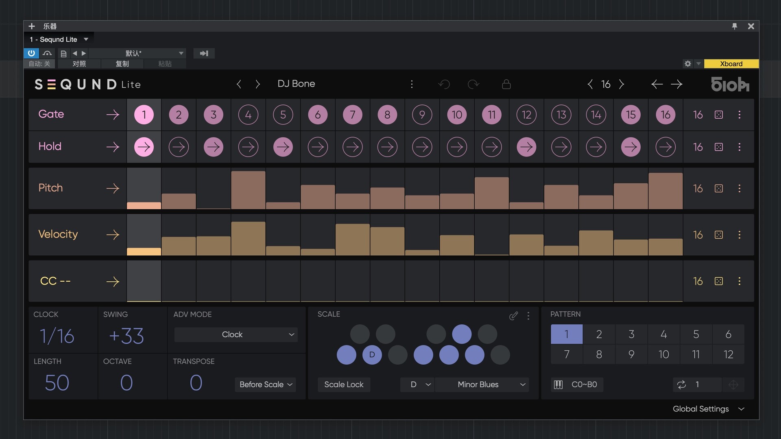The width and height of the screenshot is (781, 439).
Task: Randomize the Gate row with dice icon
Action: point(719,115)
